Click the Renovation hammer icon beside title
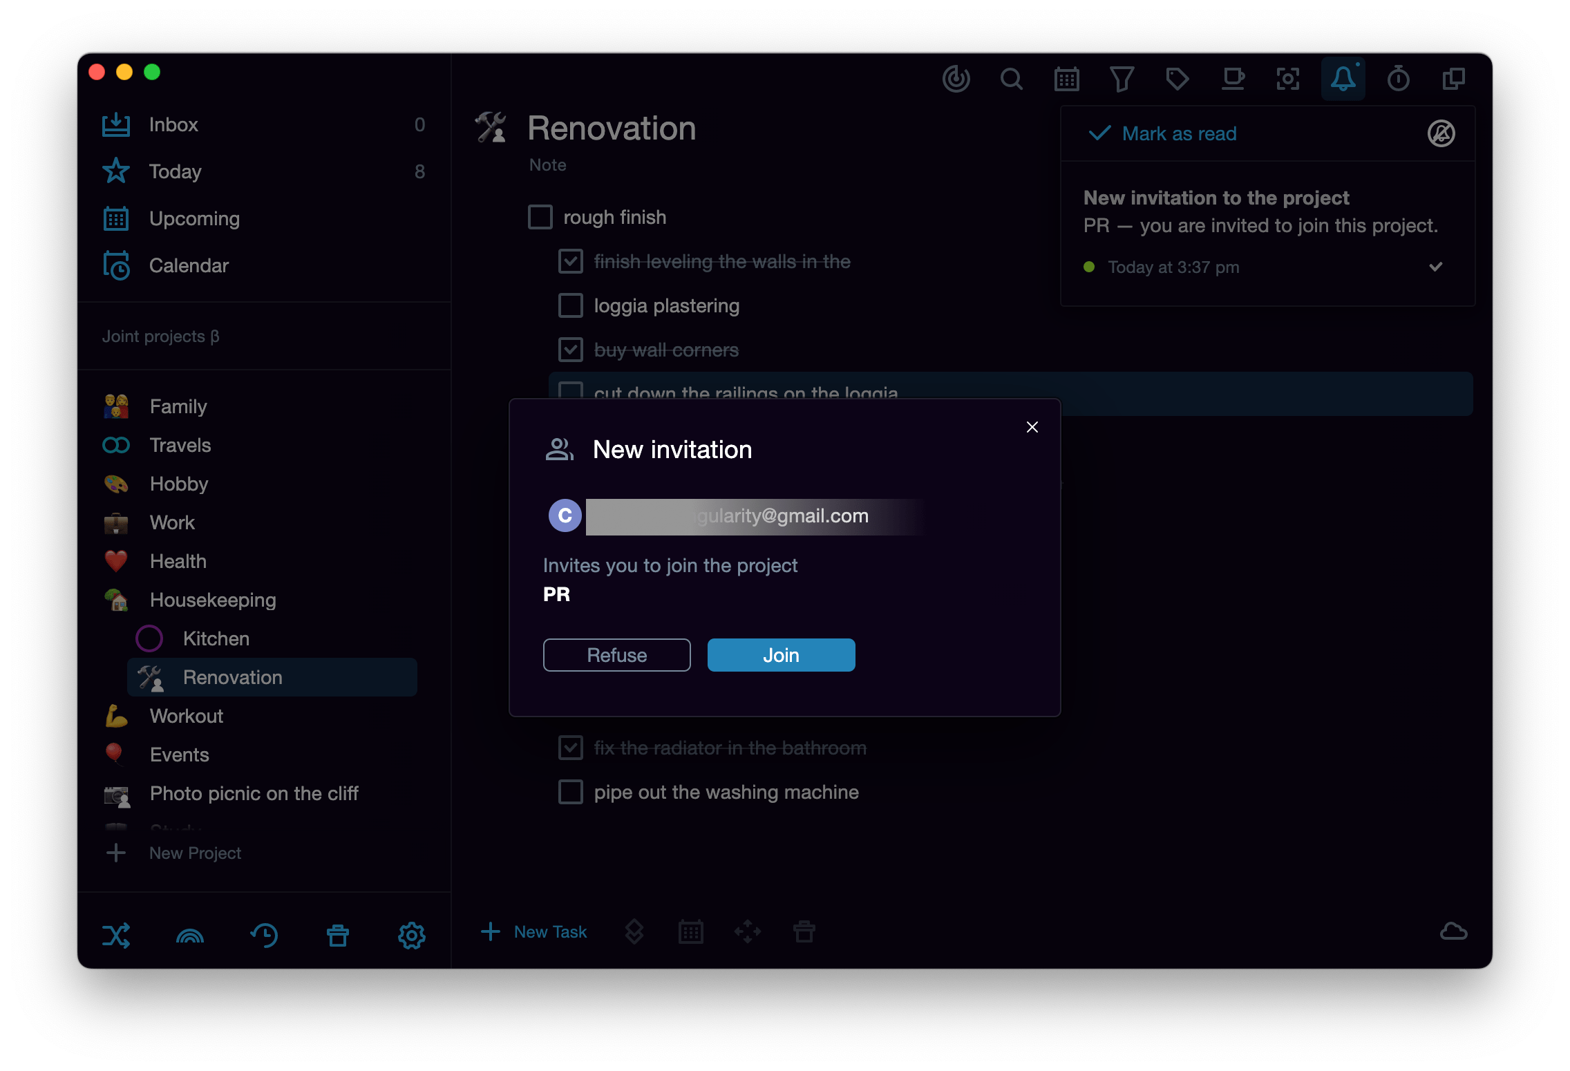Screen dimensions: 1570x1071 pyautogui.click(x=491, y=128)
